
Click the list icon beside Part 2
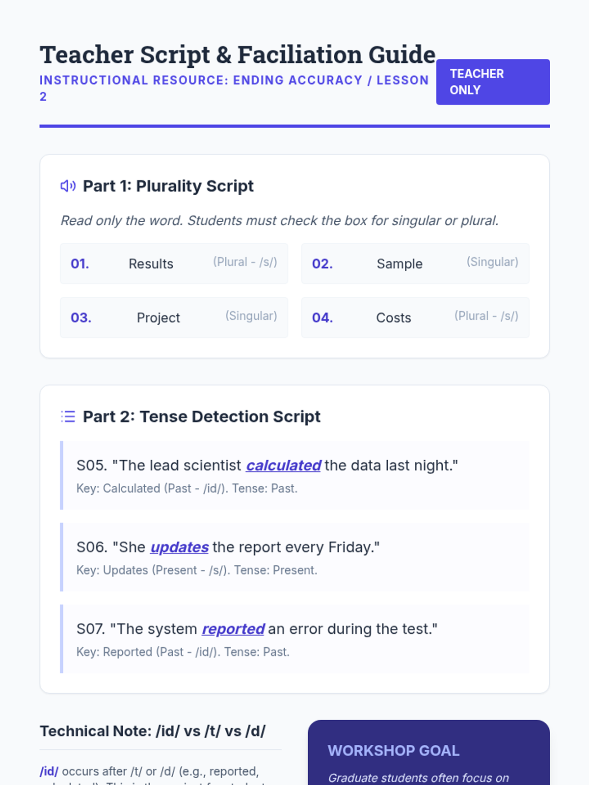[68, 417]
